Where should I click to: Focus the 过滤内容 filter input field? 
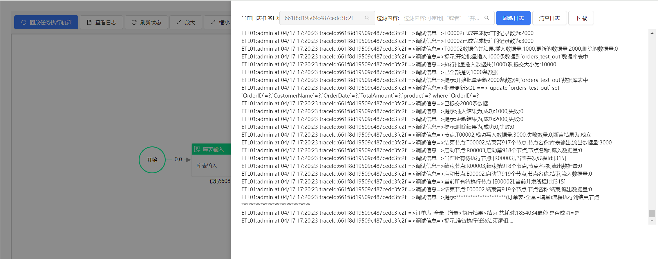click(x=447, y=18)
